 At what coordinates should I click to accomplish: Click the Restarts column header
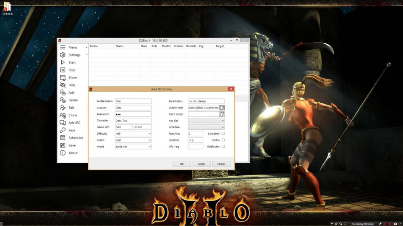click(191, 46)
